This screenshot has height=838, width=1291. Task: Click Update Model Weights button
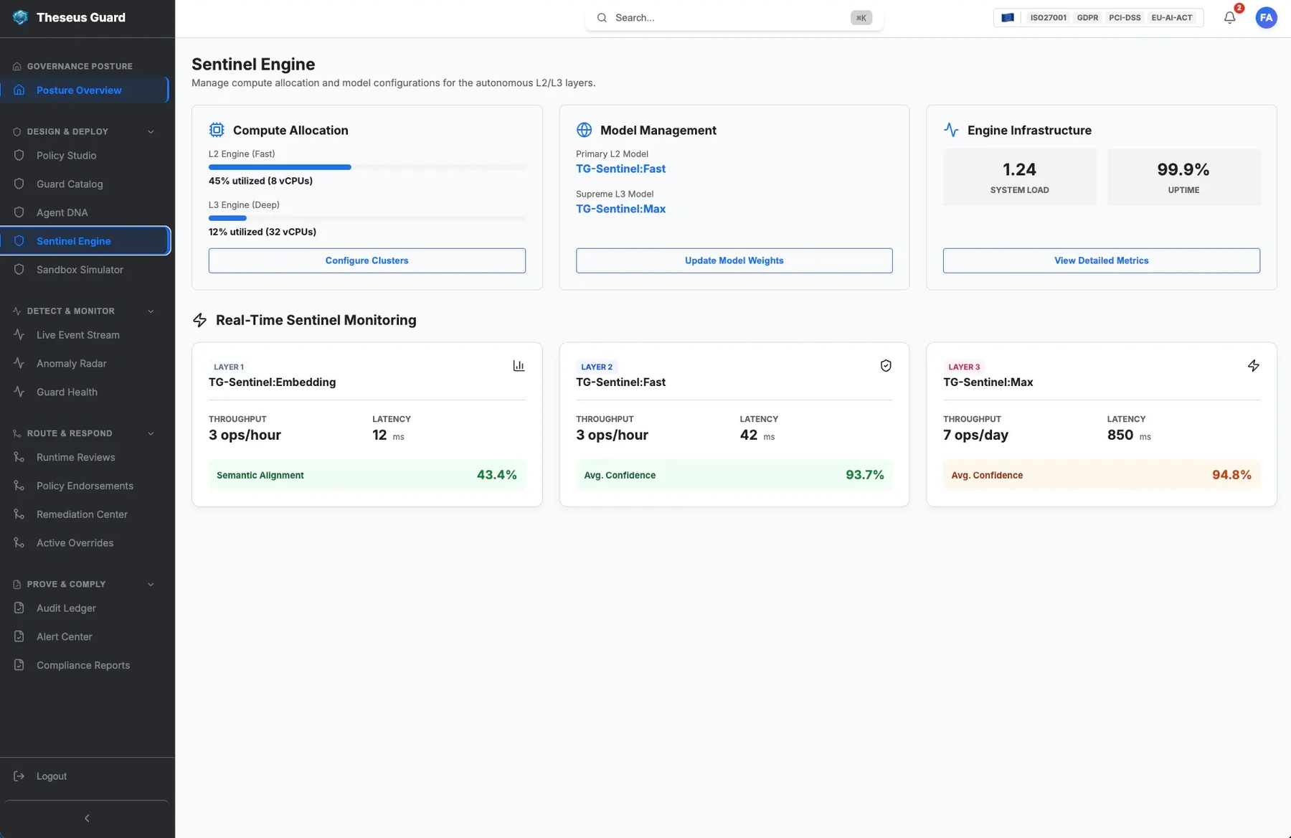(734, 260)
